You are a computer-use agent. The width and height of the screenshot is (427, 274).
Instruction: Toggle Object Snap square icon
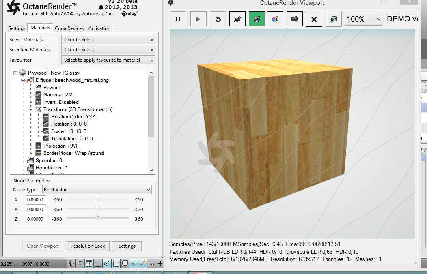coord(116,263)
